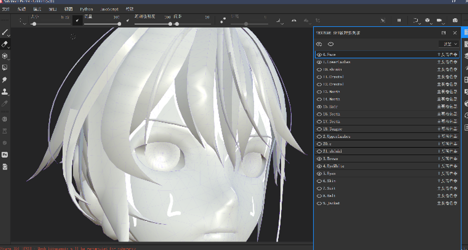Click the brush size slider handle
This screenshot has height=250, width=468.
coord(34,24)
